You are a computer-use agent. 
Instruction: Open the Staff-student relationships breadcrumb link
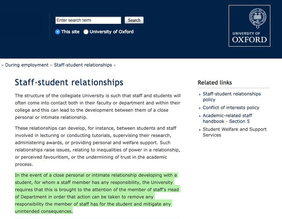pos(83,65)
